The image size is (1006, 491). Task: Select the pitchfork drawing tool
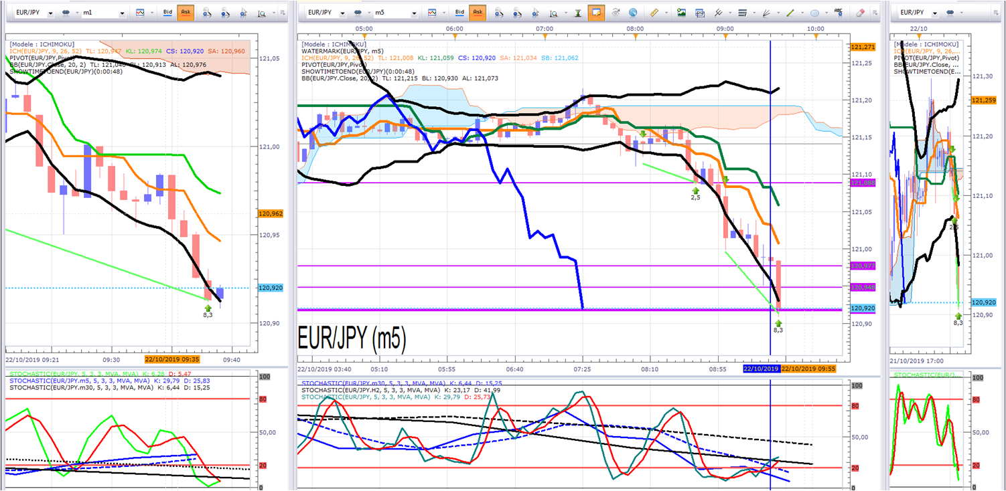pyautogui.click(x=719, y=12)
